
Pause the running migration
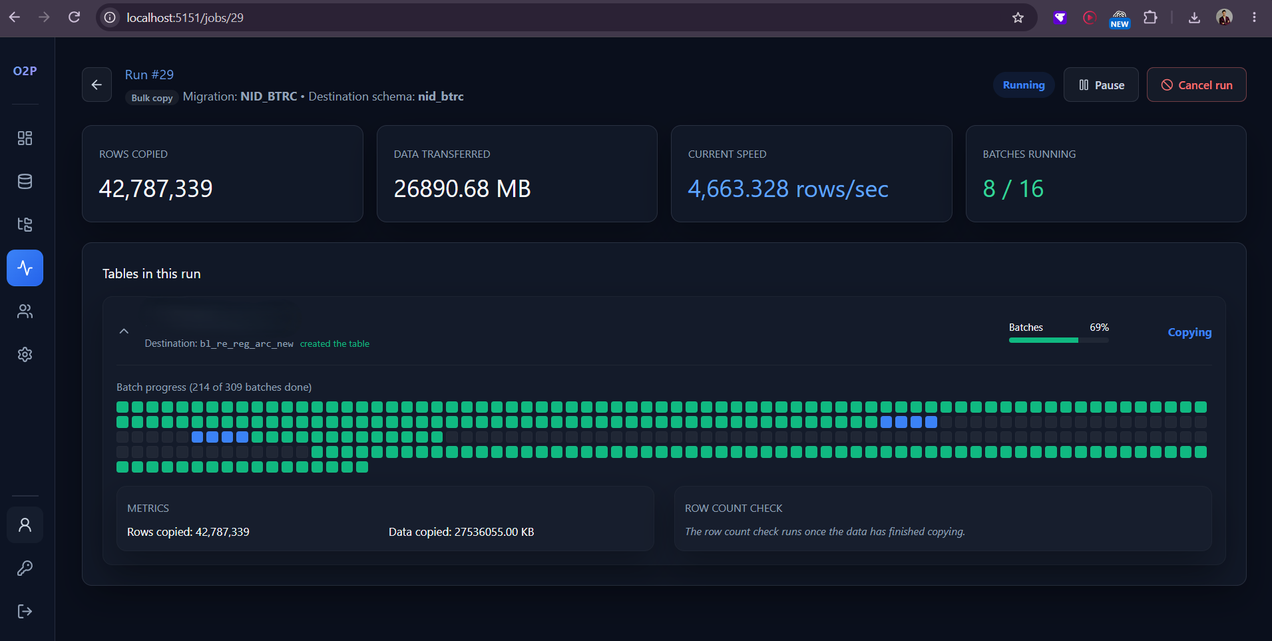click(x=1101, y=85)
